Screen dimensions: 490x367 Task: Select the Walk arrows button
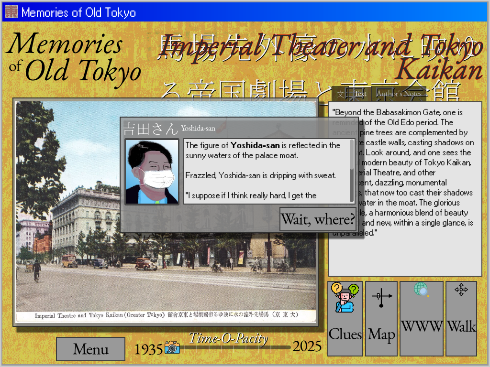pyautogui.click(x=461, y=319)
